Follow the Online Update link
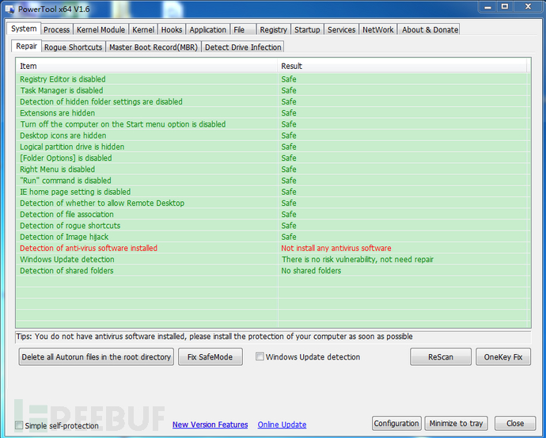The image size is (546, 438). click(x=282, y=425)
